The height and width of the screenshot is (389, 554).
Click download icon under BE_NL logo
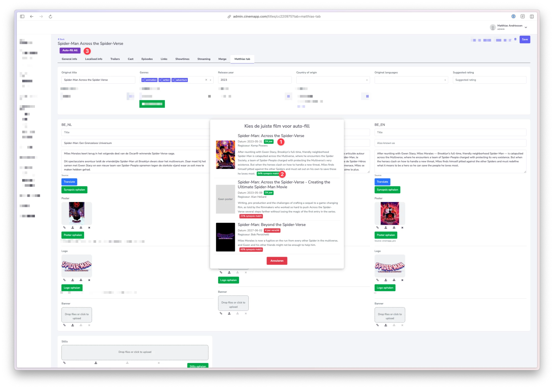click(81, 280)
